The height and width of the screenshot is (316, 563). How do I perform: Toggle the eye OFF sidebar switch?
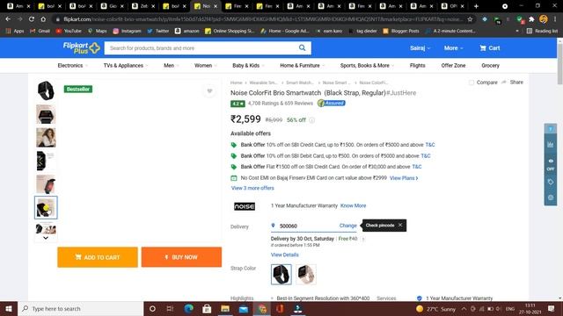click(551, 164)
